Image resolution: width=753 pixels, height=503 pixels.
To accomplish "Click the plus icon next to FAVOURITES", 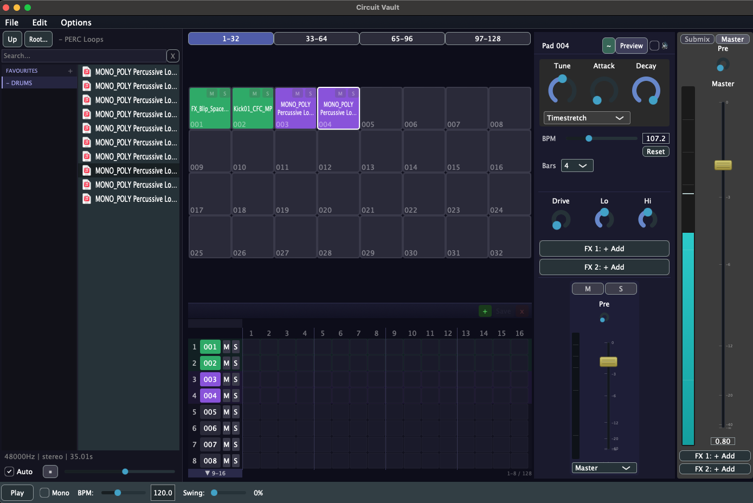I will 69,71.
